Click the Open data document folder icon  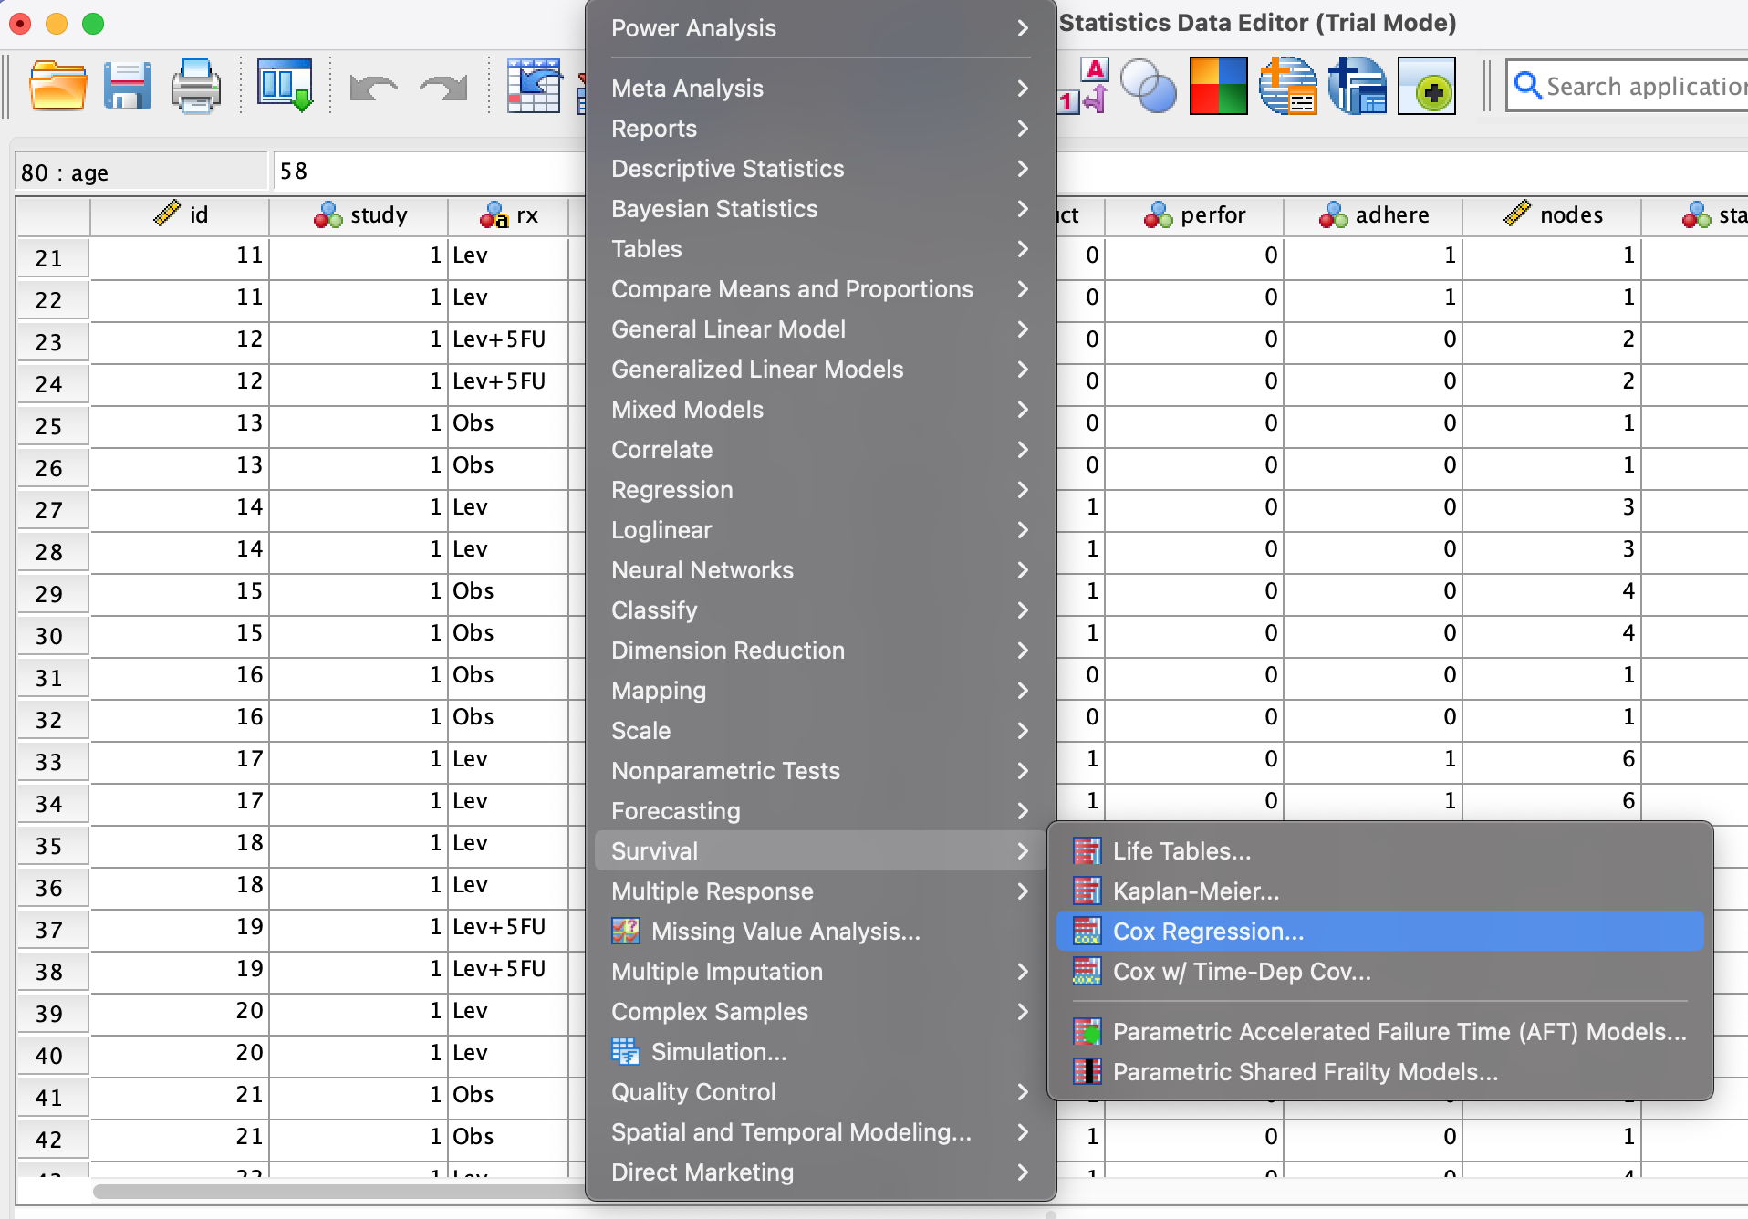pyautogui.click(x=57, y=87)
